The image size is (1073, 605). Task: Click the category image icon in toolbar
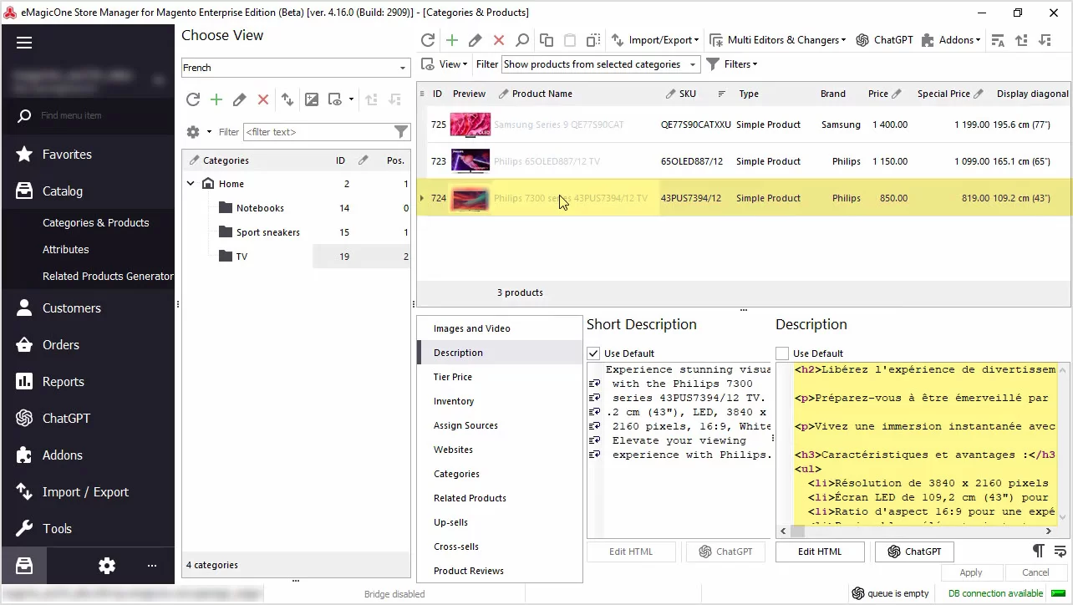[312, 99]
